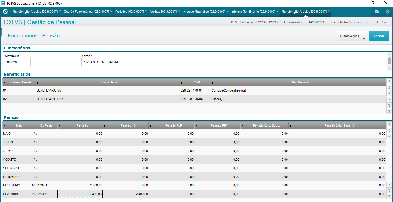Viewport: 393px width, 202px height.
Task: Select beneficiary row BENEFICIARIO DOIS
Action: click(x=194, y=99)
